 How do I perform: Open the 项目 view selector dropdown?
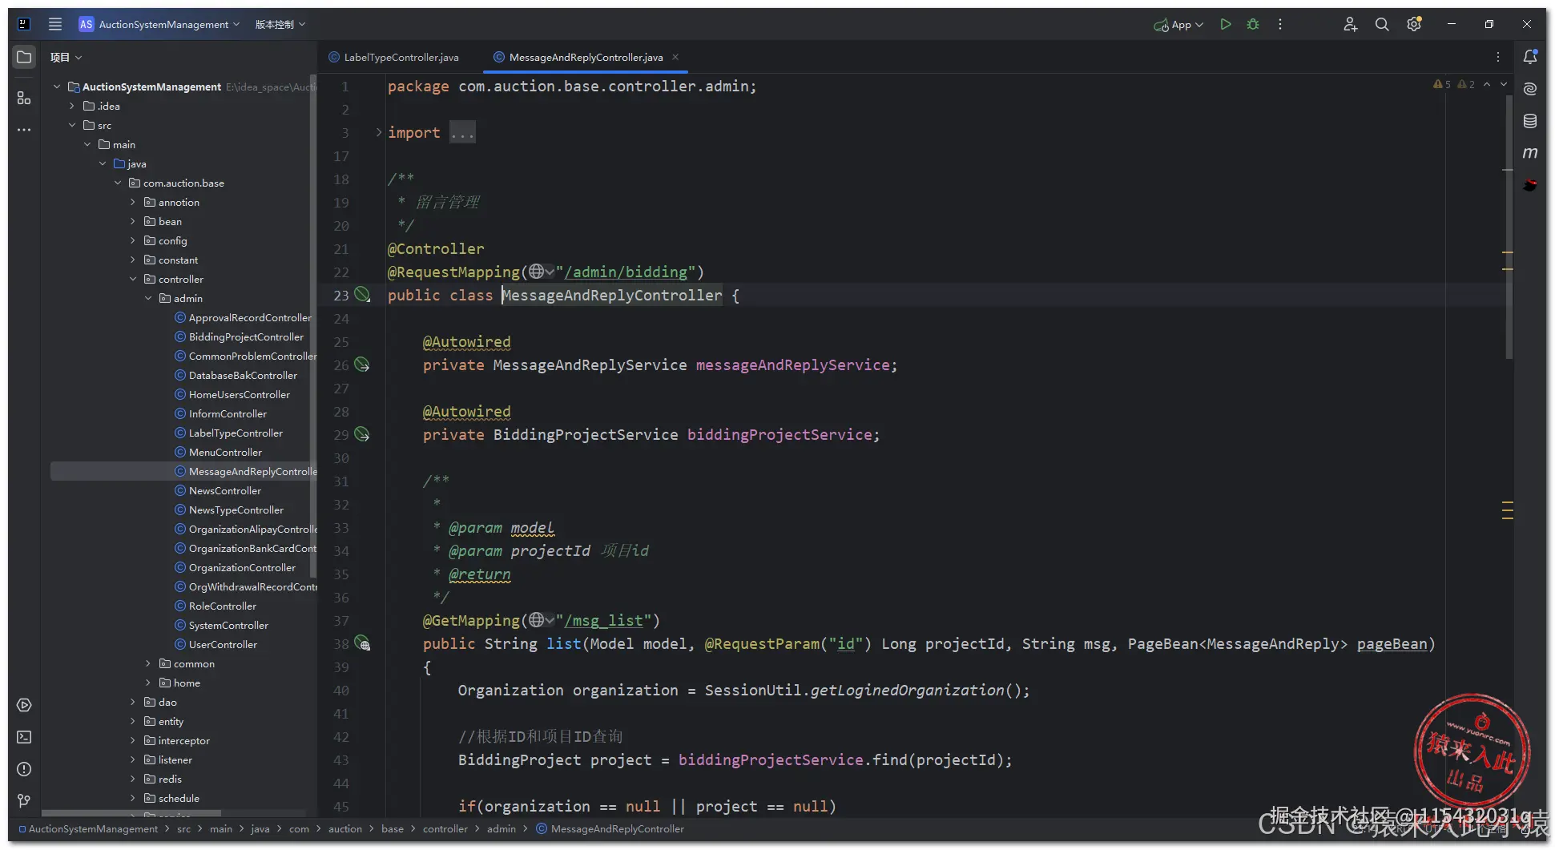(x=66, y=57)
